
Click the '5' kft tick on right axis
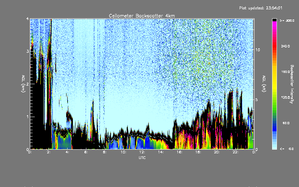pos(257,100)
